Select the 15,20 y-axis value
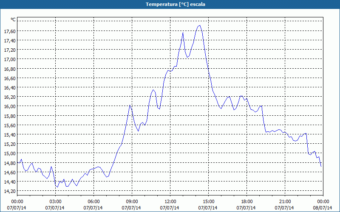The height and width of the screenshot is (212, 340). click(10, 144)
